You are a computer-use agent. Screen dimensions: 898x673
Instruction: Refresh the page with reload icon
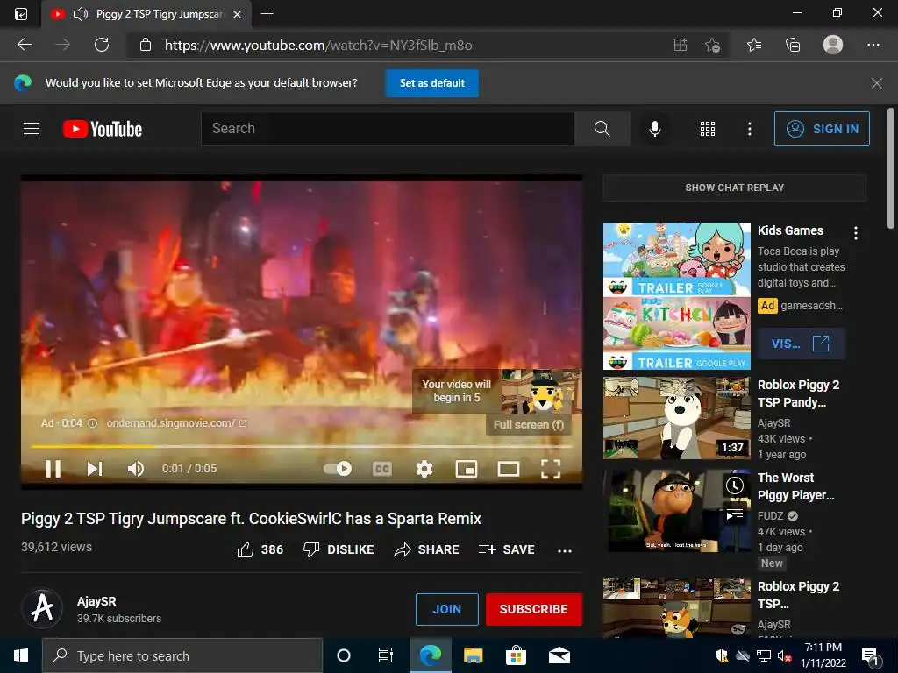click(102, 45)
